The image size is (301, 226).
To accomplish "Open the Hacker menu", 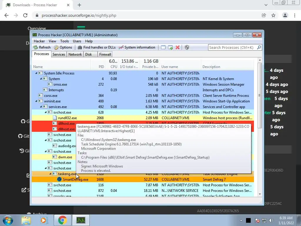I will 39,41.
